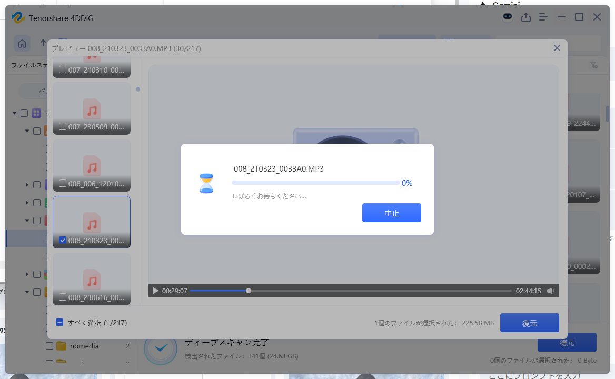Click the nomedia folder in the tree
The width and height of the screenshot is (615, 379).
pos(84,346)
